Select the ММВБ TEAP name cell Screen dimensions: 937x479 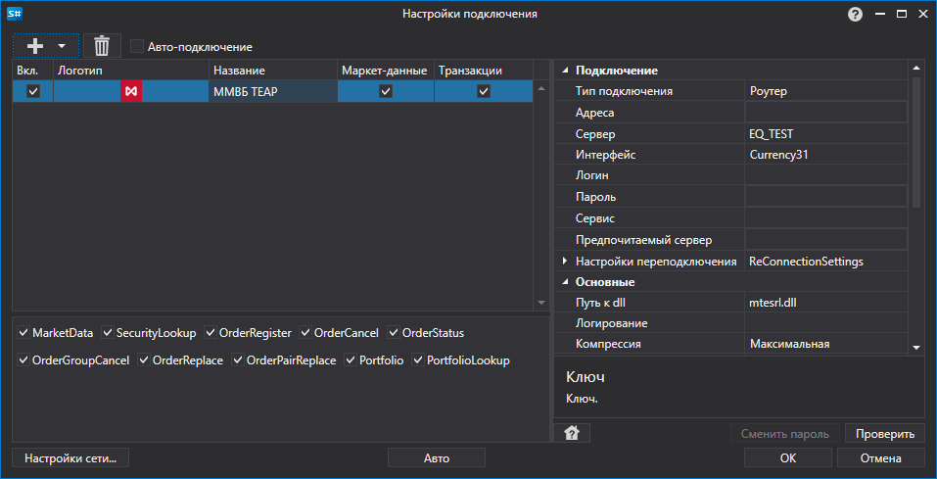tap(273, 91)
